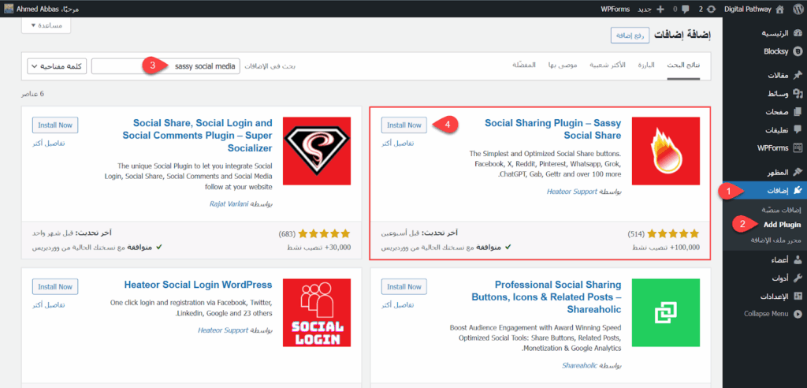Click the Super Socializer plugin title
The image size is (807, 388).
tap(197, 136)
